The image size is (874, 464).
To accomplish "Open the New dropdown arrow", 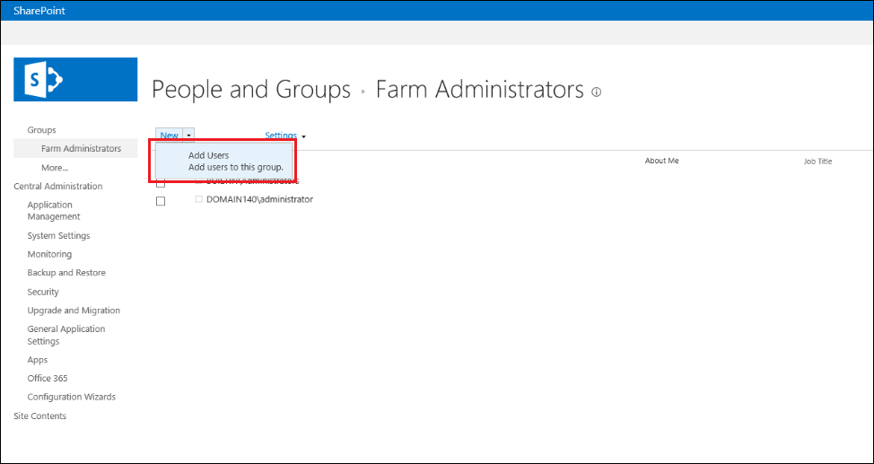I will (189, 136).
